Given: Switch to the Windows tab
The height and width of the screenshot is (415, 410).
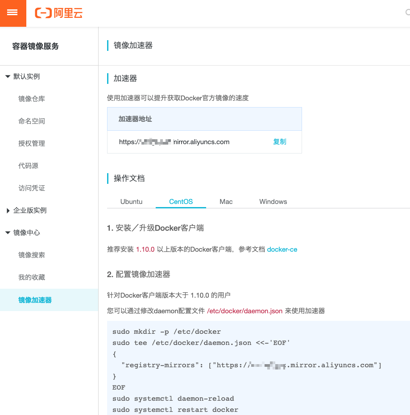Looking at the screenshot, I should (273, 202).
